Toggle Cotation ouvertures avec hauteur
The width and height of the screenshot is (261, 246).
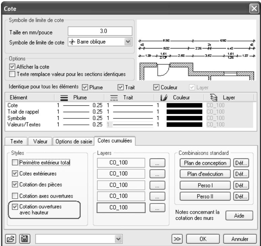[x=15, y=207]
